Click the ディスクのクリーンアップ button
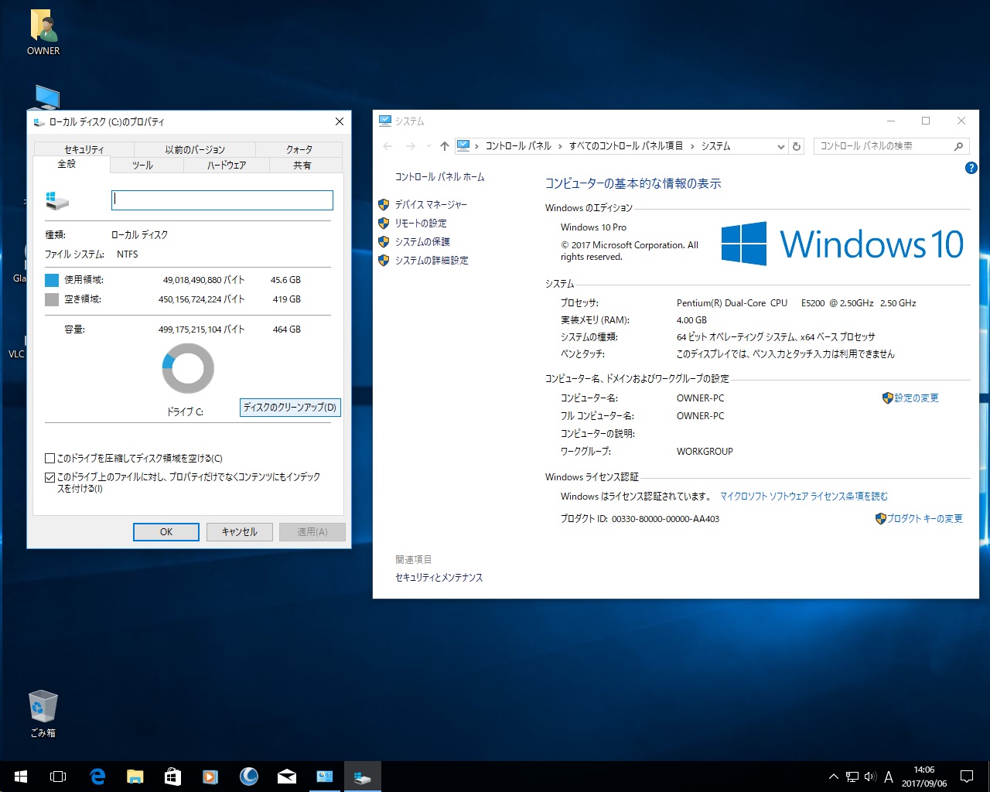The width and height of the screenshot is (990, 792). click(x=290, y=408)
